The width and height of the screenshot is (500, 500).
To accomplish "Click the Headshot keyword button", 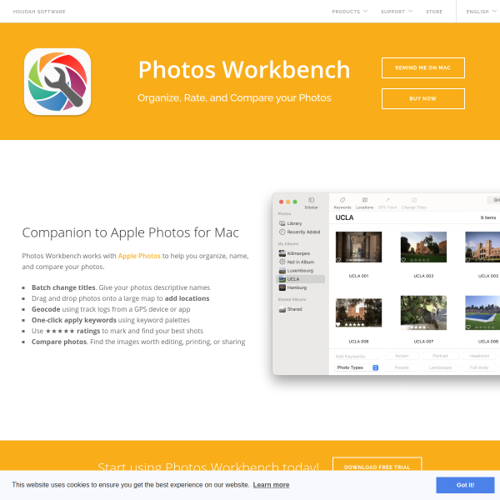I will click(x=479, y=356).
